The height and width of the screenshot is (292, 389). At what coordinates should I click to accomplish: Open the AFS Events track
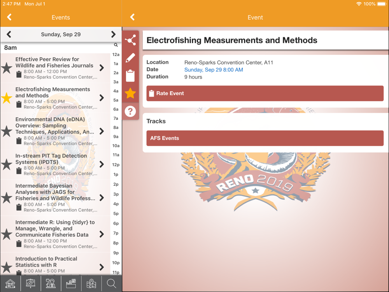click(265, 138)
